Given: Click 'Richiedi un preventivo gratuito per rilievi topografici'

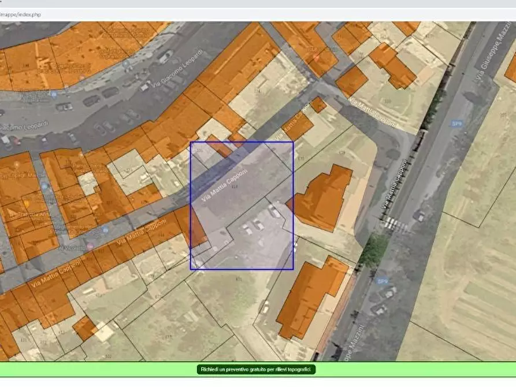Looking at the screenshot, I should tap(256, 370).
